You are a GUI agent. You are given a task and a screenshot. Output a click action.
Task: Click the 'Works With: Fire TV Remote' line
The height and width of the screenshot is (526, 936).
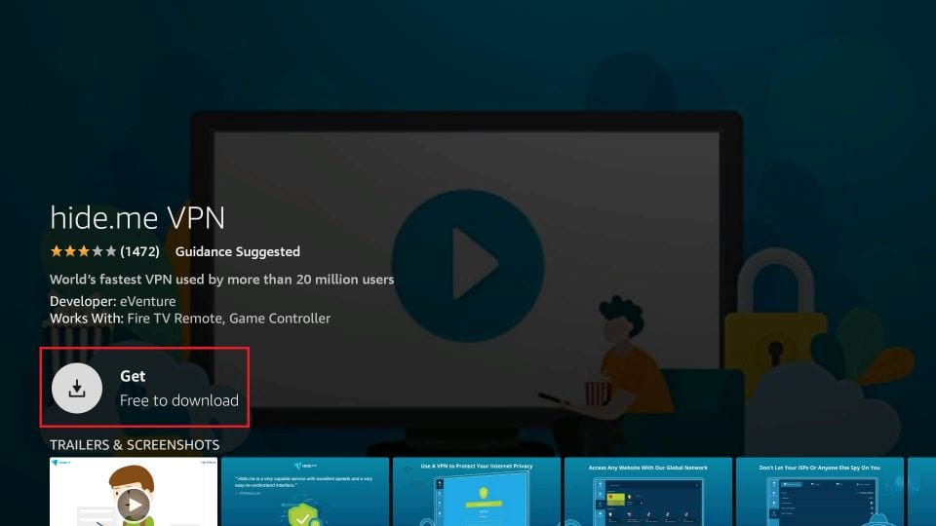(x=190, y=319)
